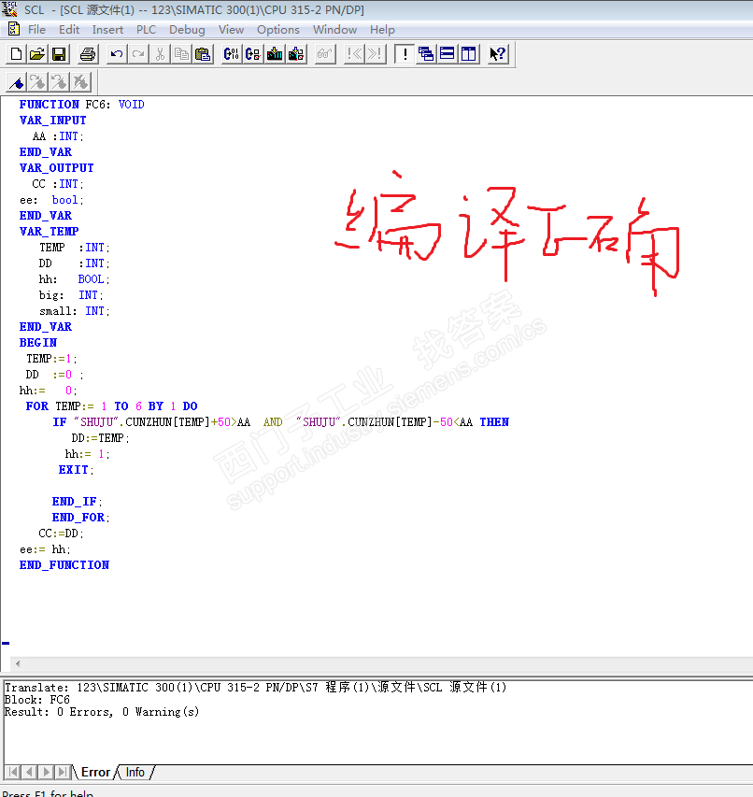Save the SCL source with floppy icon
The image size is (753, 797).
pyautogui.click(x=59, y=54)
